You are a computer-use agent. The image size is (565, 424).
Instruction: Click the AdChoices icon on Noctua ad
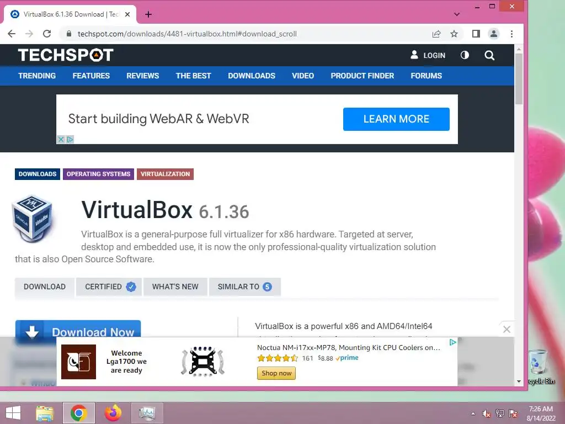[x=452, y=342]
